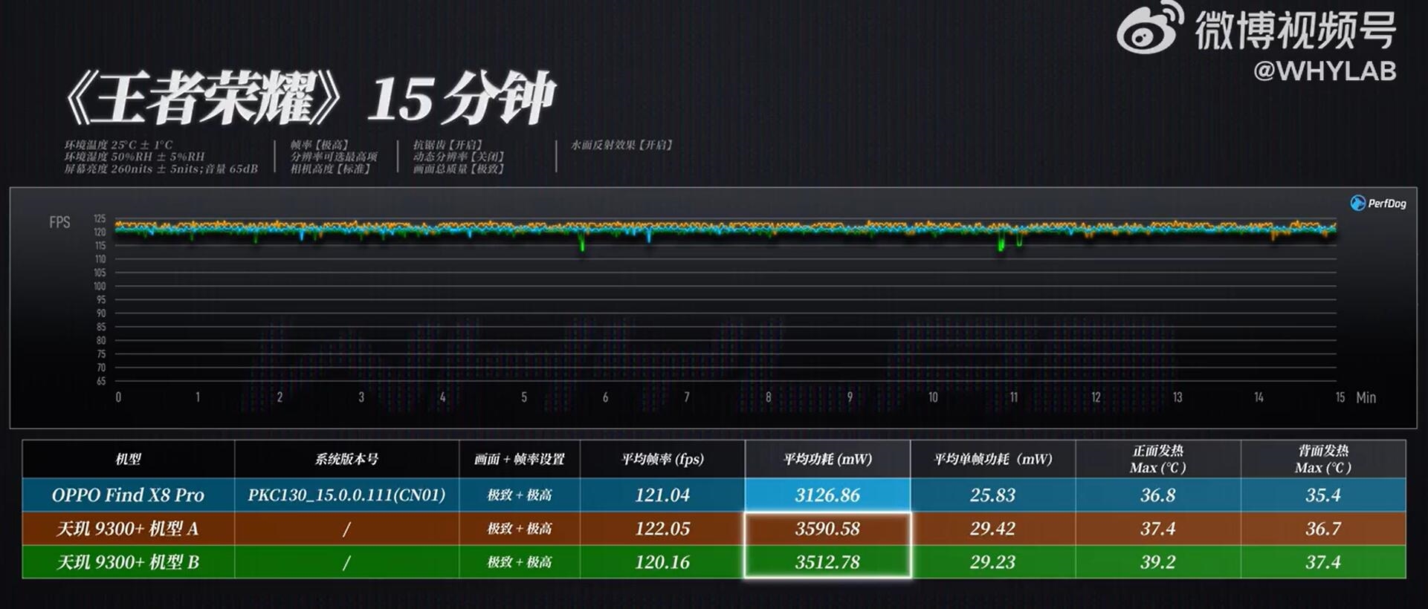Click the 121.04 average fps cell
Viewport: 1428px width, 609px height.
[x=662, y=495]
